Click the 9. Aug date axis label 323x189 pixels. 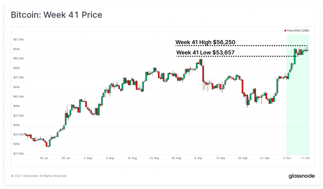[x=110, y=158]
